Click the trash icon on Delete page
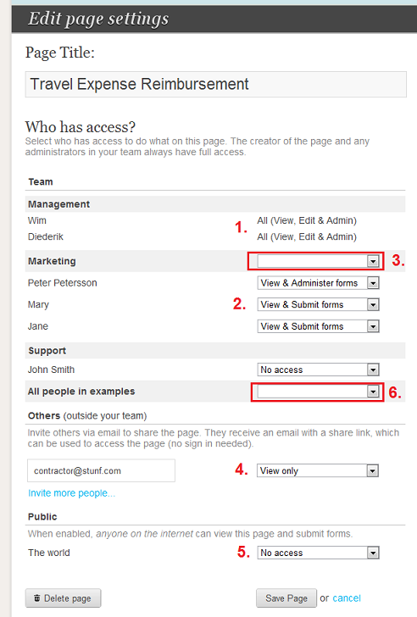The width and height of the screenshot is (417, 617). pos(37,598)
